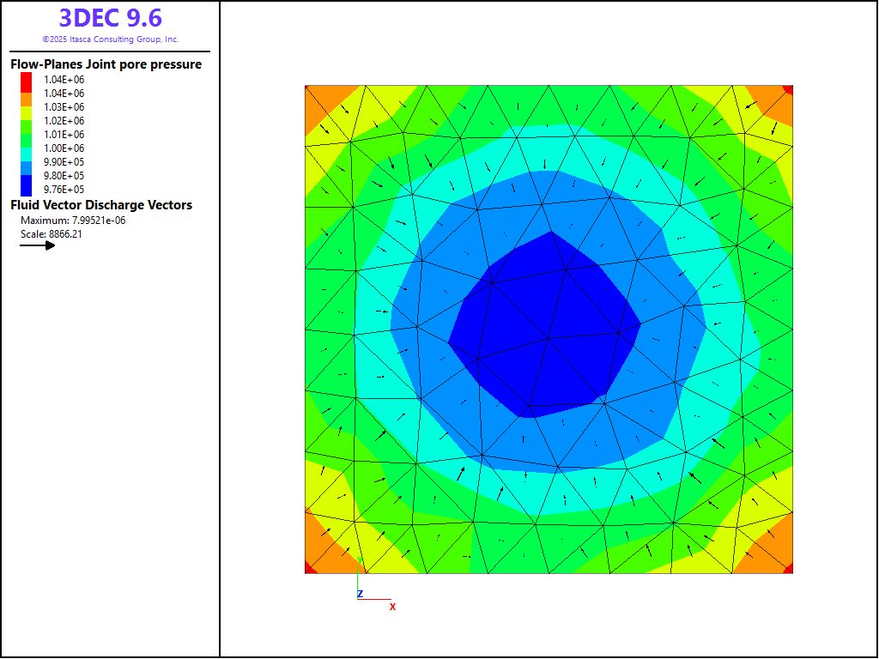The height and width of the screenshot is (659, 879).
Task: Select the Flow-Planes Joint pore pressure heading
Action: point(106,64)
